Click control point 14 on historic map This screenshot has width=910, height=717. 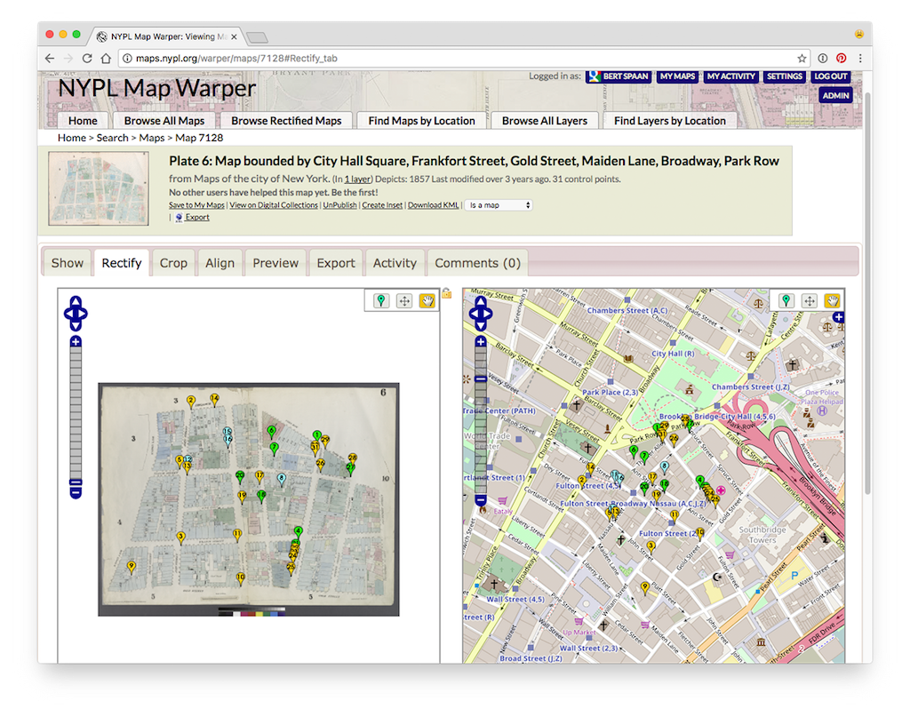214,399
